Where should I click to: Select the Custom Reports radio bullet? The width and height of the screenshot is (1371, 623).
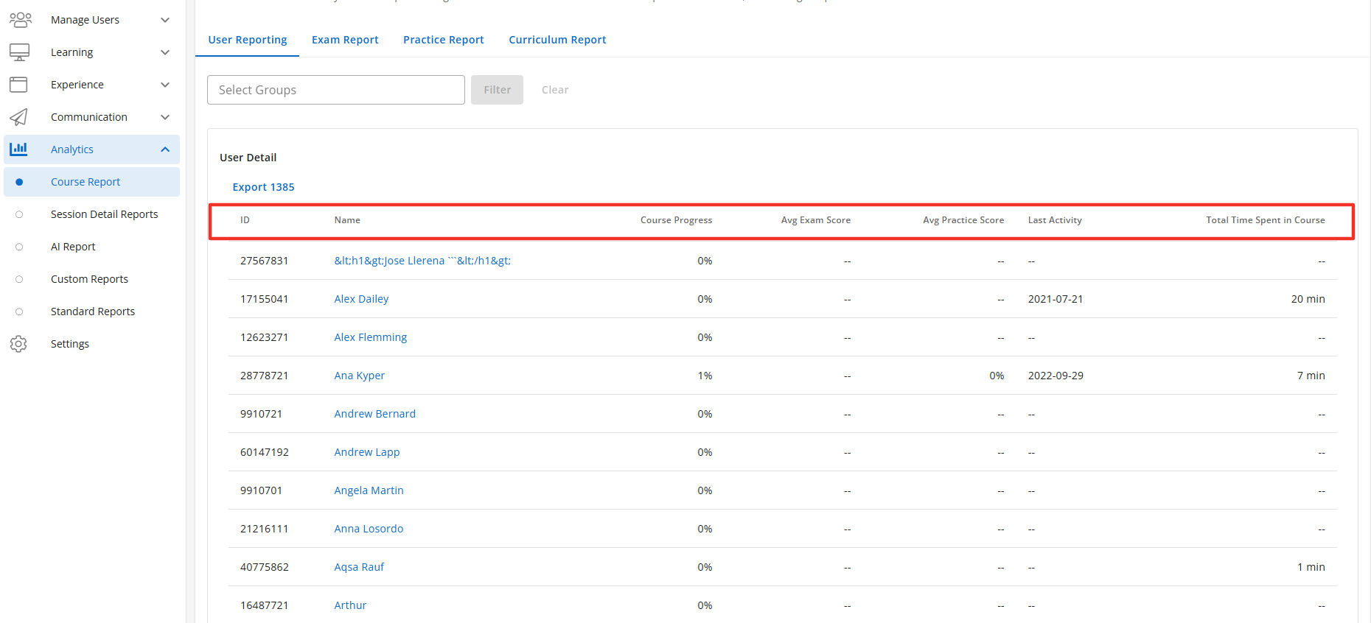pos(19,279)
